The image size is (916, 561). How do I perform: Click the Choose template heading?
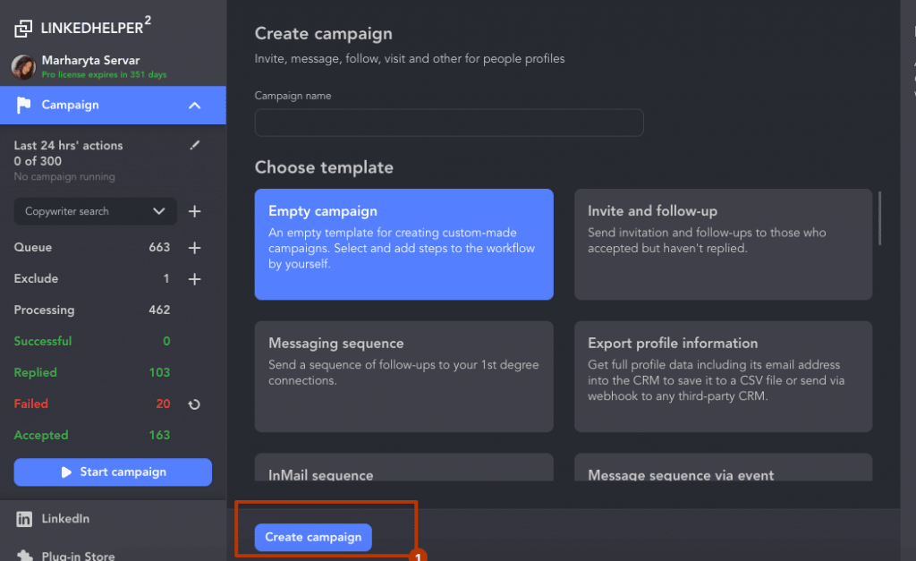pos(324,167)
